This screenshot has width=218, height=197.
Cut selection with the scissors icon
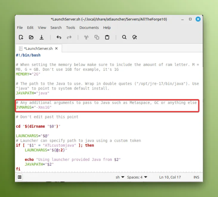pos(86,37)
